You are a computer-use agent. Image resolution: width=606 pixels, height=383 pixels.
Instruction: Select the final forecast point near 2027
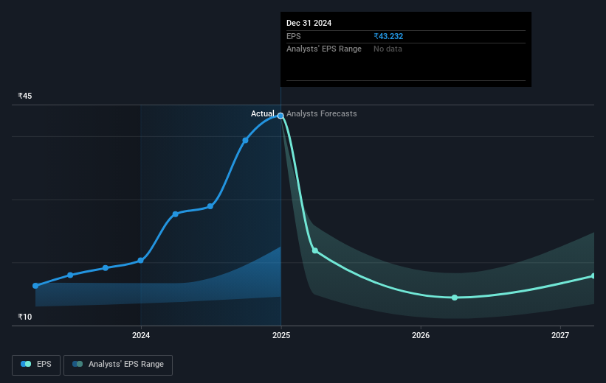click(x=593, y=276)
